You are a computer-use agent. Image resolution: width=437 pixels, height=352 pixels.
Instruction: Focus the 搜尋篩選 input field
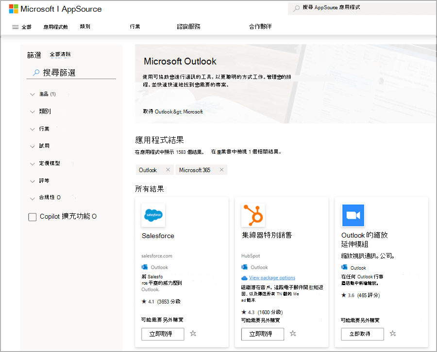pyautogui.click(x=71, y=73)
